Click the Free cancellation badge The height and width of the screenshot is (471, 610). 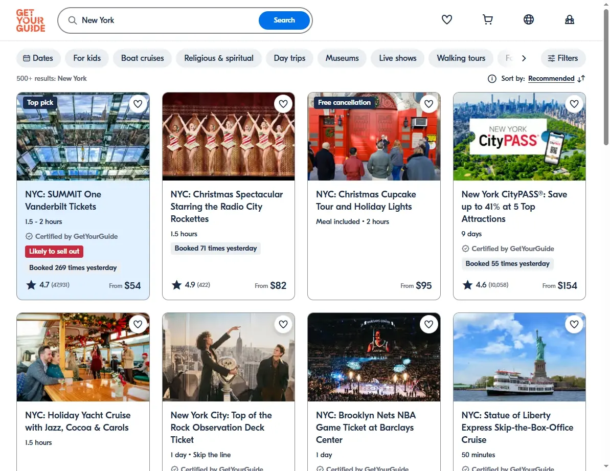(344, 103)
